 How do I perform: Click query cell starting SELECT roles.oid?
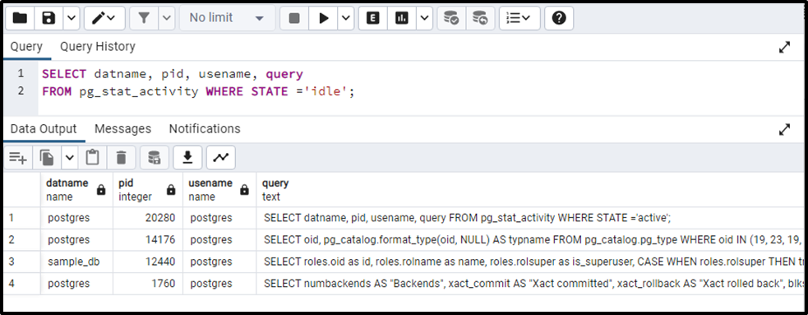click(x=531, y=262)
